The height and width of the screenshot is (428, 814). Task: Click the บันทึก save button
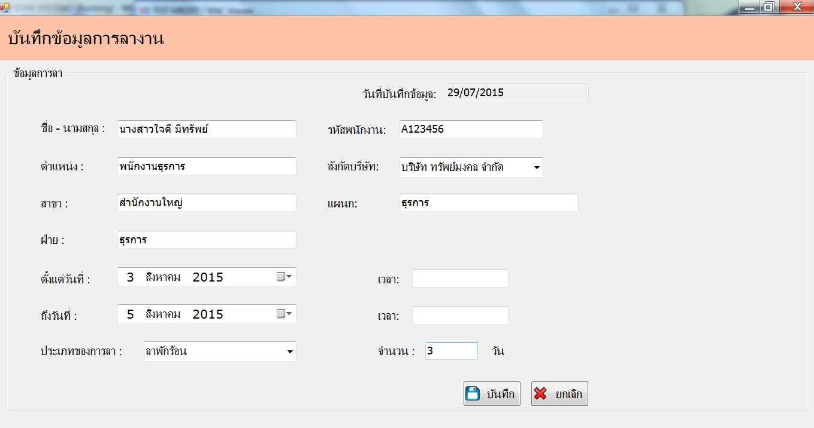(x=492, y=394)
